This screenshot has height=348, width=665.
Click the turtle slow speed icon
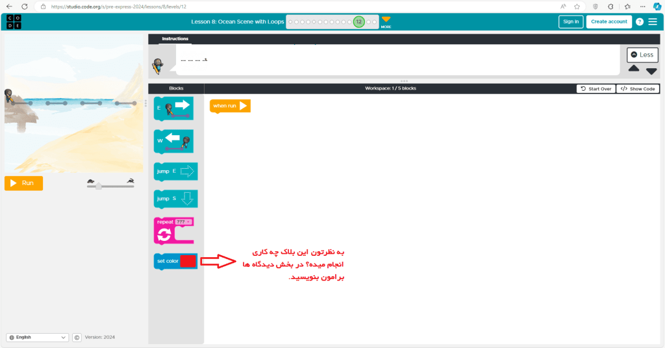(x=91, y=181)
